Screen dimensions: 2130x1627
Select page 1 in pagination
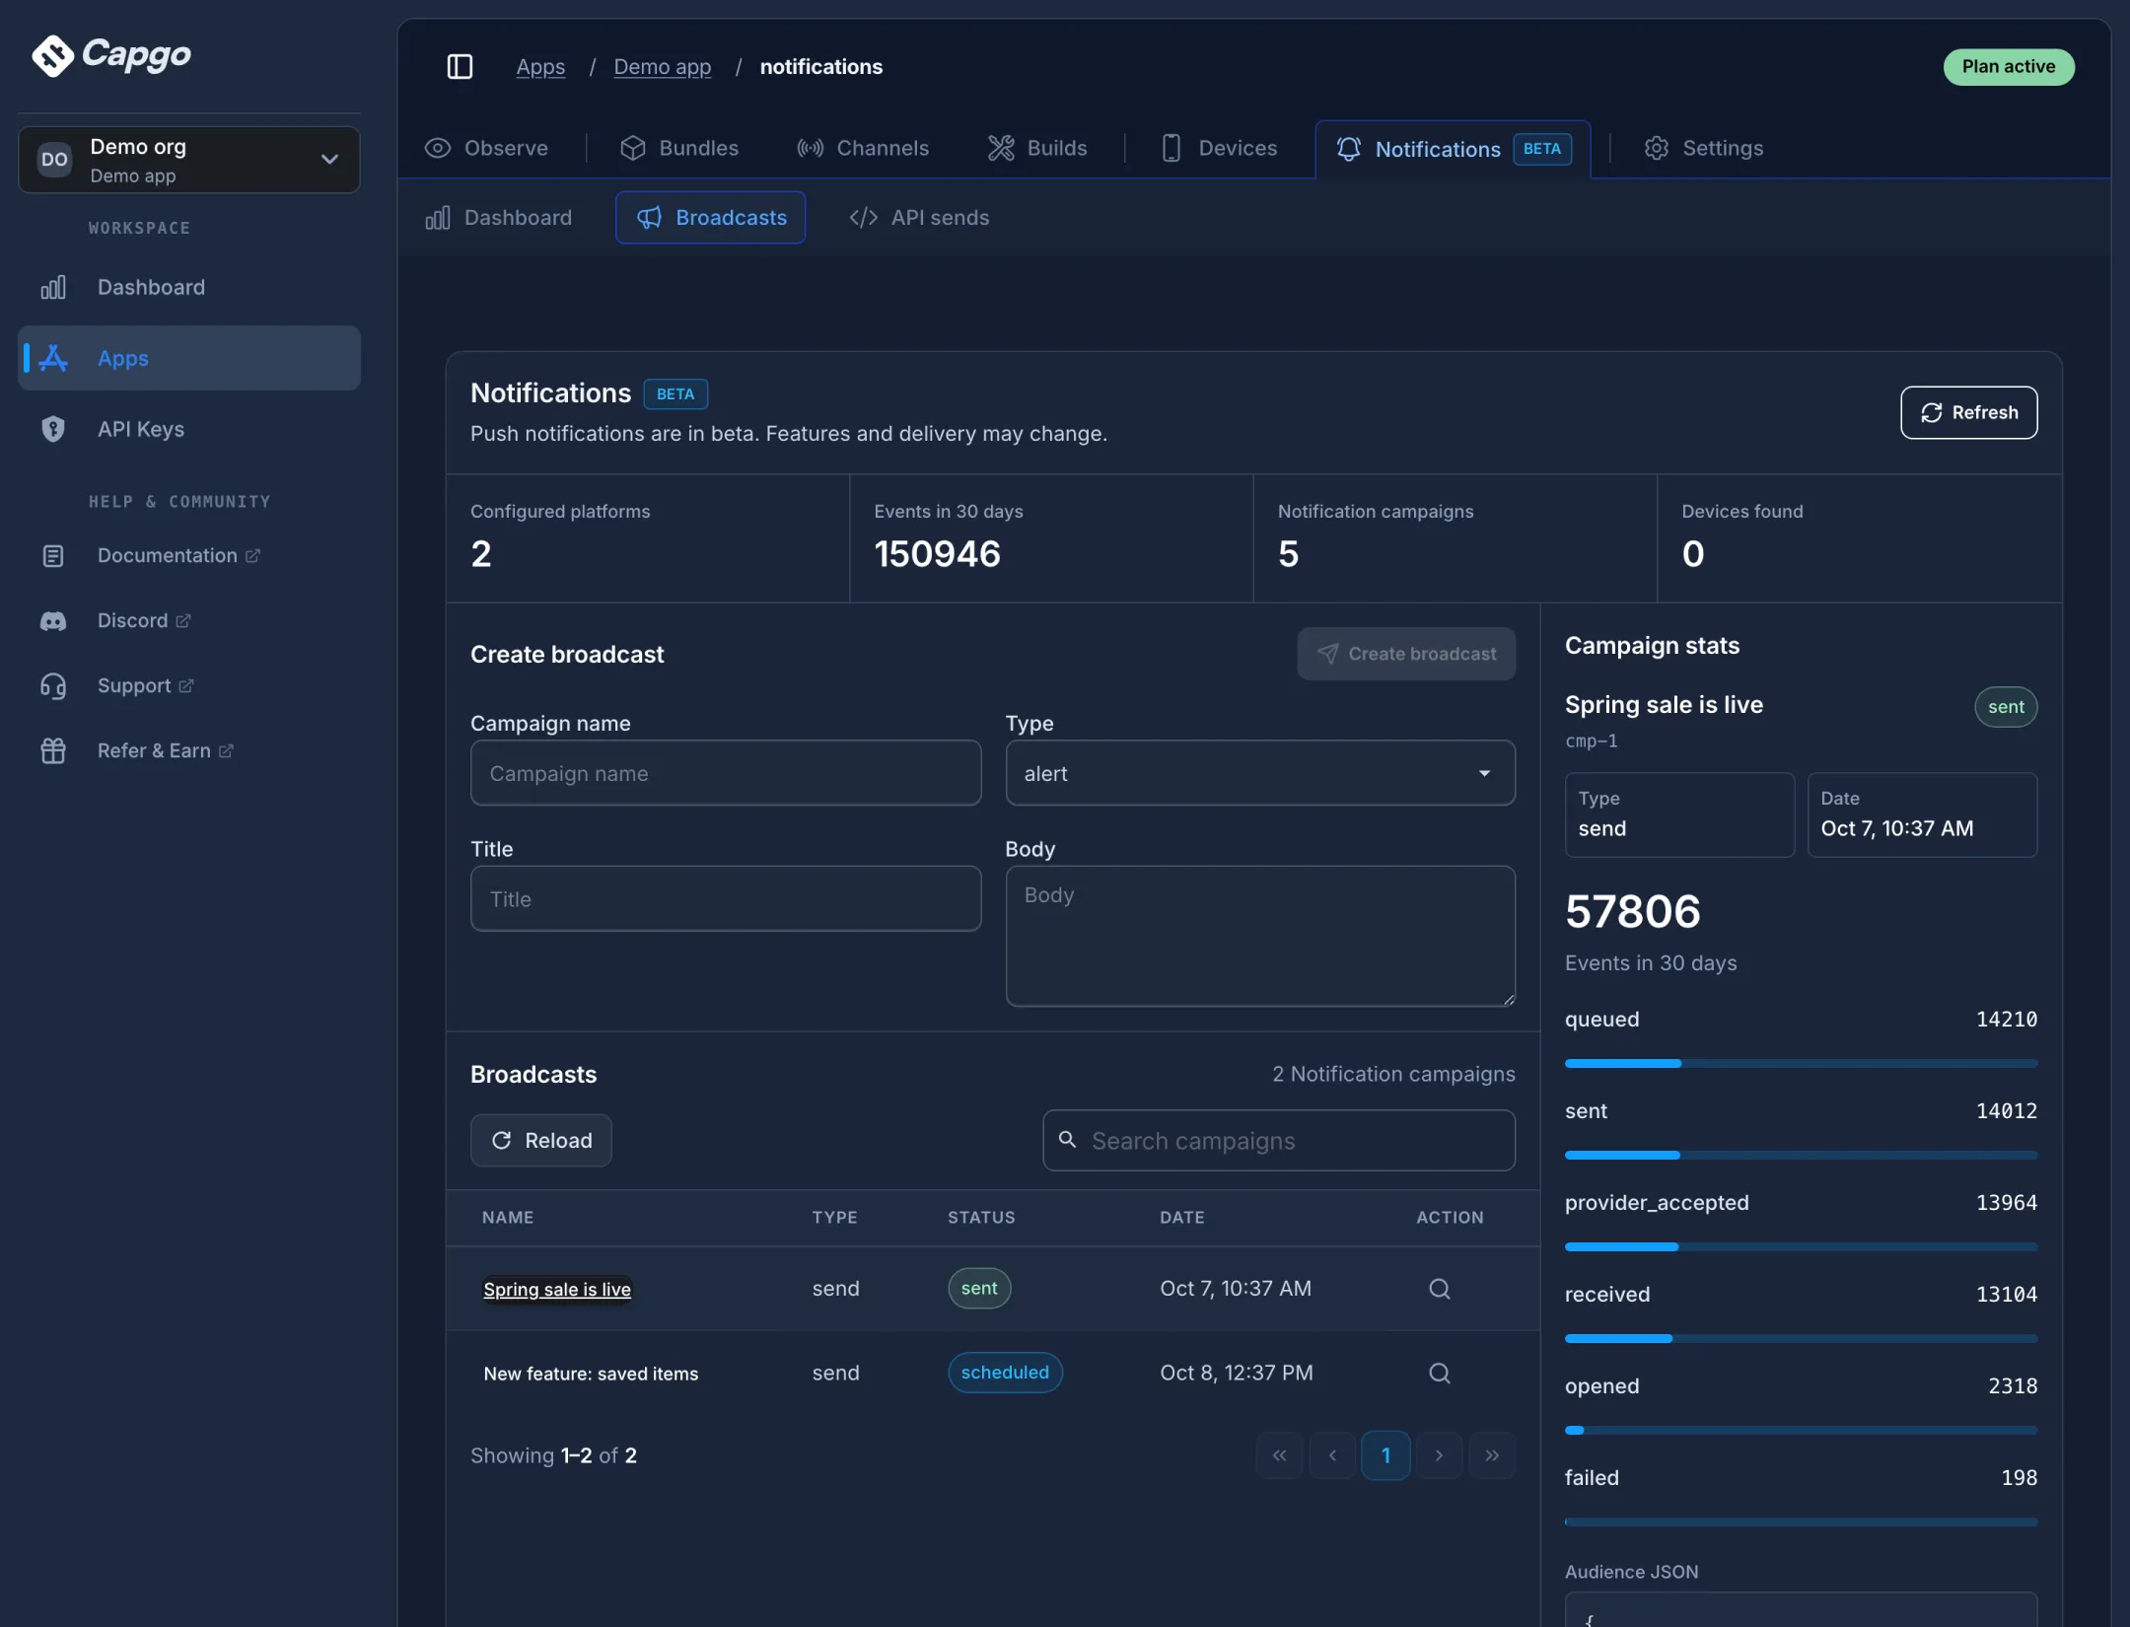point(1385,1455)
